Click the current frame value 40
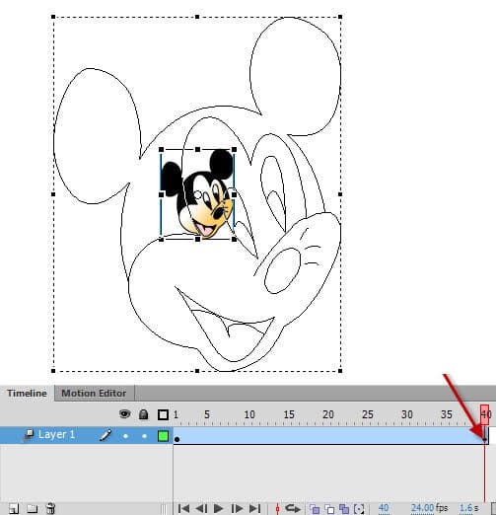 point(384,508)
